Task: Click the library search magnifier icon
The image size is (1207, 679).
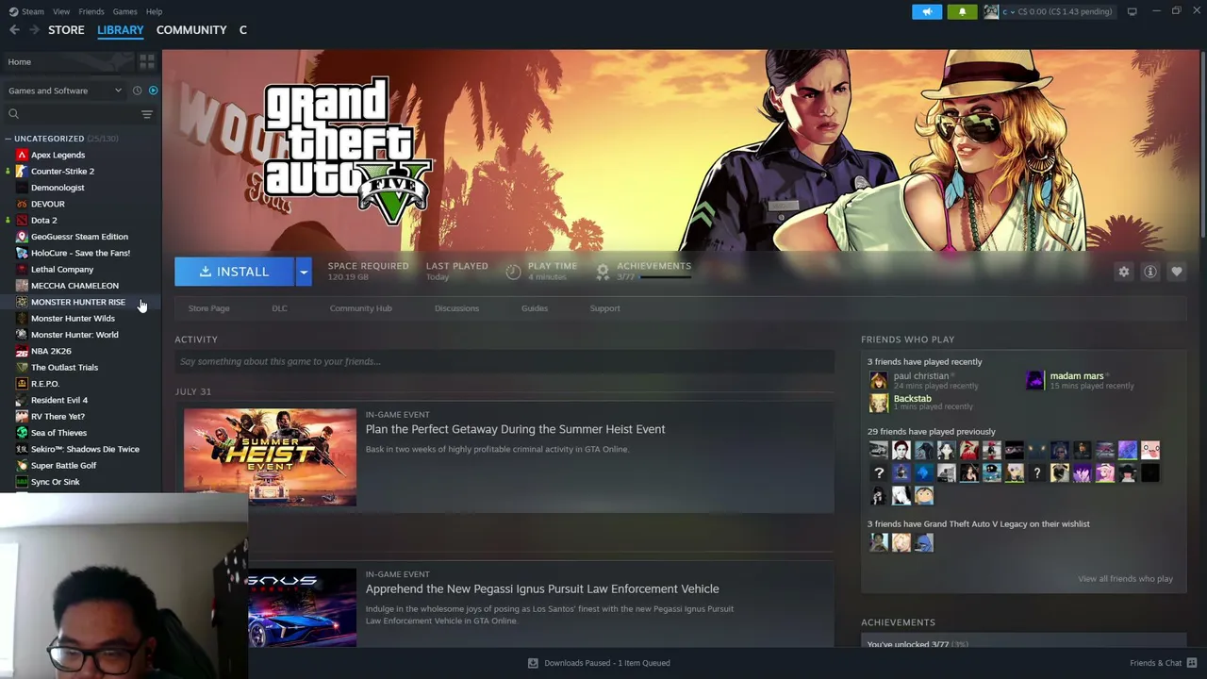Action: 13,114
